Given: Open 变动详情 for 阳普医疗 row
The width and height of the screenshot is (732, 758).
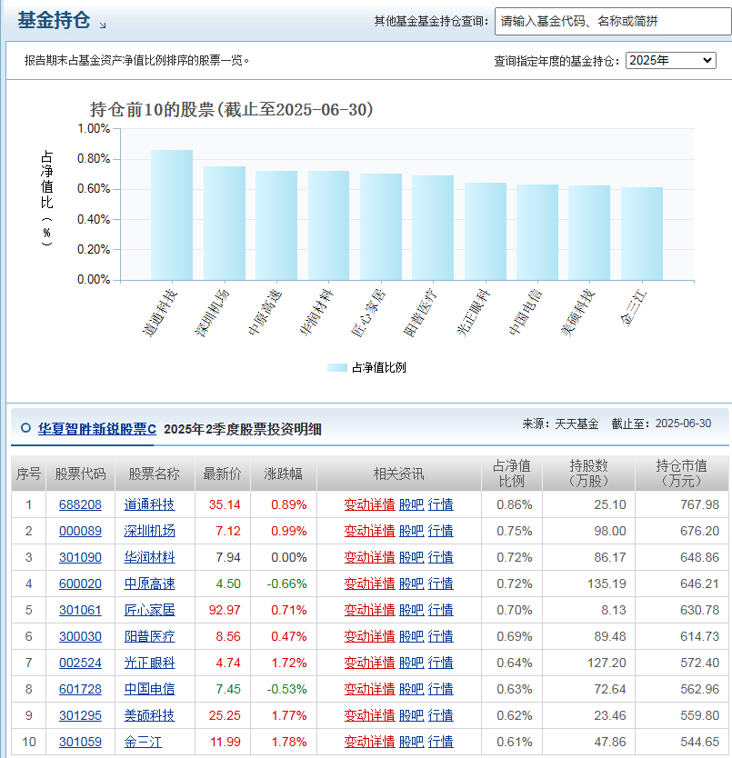Looking at the screenshot, I should (369, 636).
